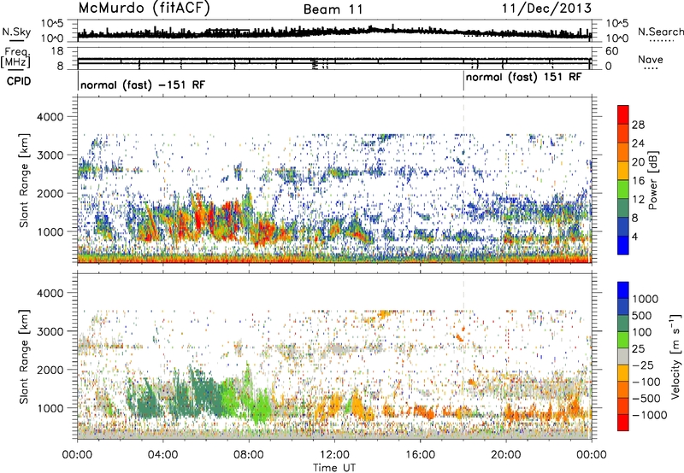Click the '2000' tick of the velocity panel
684x473 pixels.
[50, 370]
